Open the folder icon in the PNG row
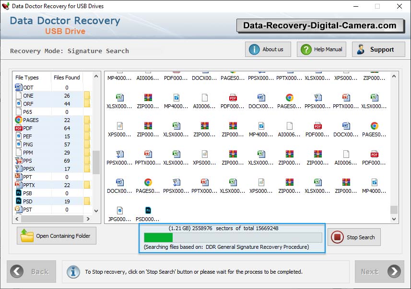 (x=87, y=144)
